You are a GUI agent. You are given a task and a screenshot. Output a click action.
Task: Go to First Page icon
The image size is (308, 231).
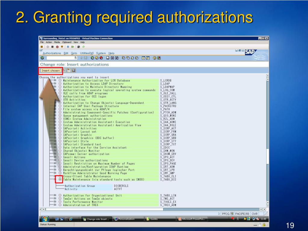point(123,58)
